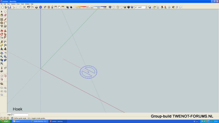219x123 pixels.
Task: Click the Windows start button
Action: click(5, 121)
